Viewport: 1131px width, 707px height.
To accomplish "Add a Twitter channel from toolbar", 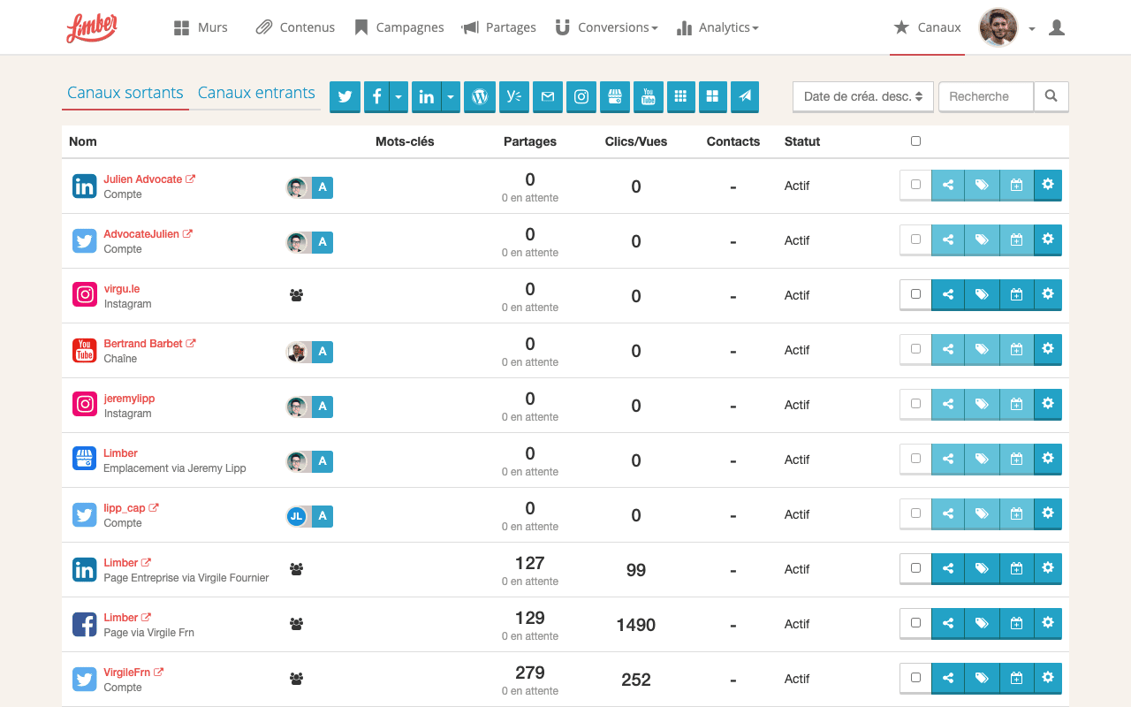I will (345, 96).
